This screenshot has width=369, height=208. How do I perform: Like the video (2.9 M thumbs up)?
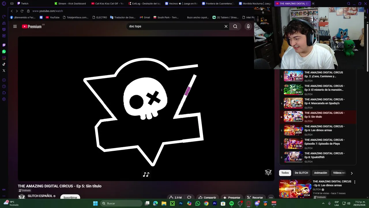coord(176,198)
